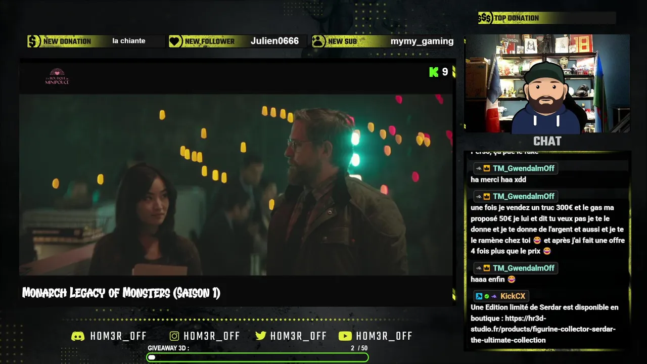Click the "NEW SUB" label
Screen dimensions: 647x364
342,41
